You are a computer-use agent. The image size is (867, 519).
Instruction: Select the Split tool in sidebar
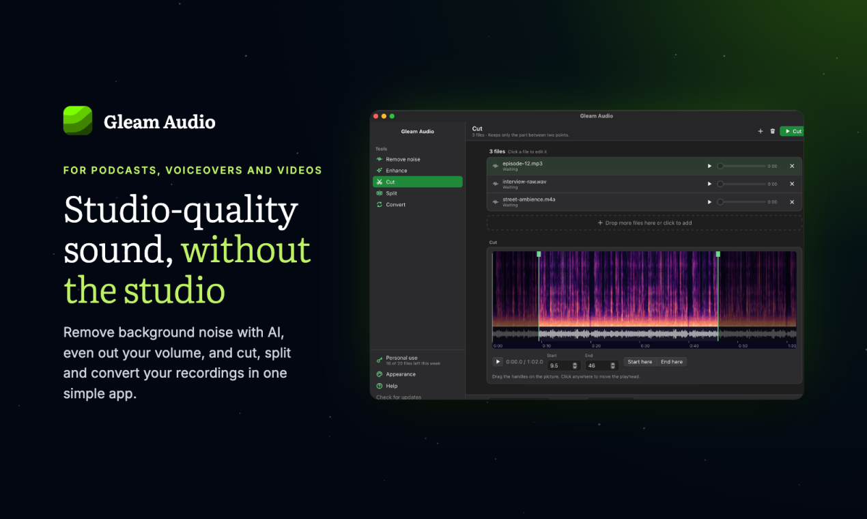point(418,193)
